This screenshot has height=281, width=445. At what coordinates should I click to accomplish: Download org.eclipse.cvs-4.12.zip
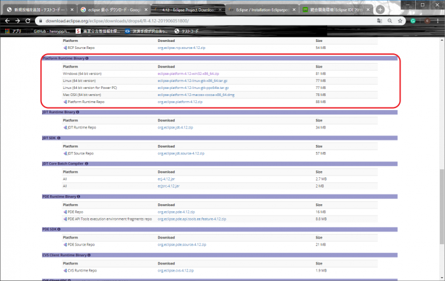point(175,271)
